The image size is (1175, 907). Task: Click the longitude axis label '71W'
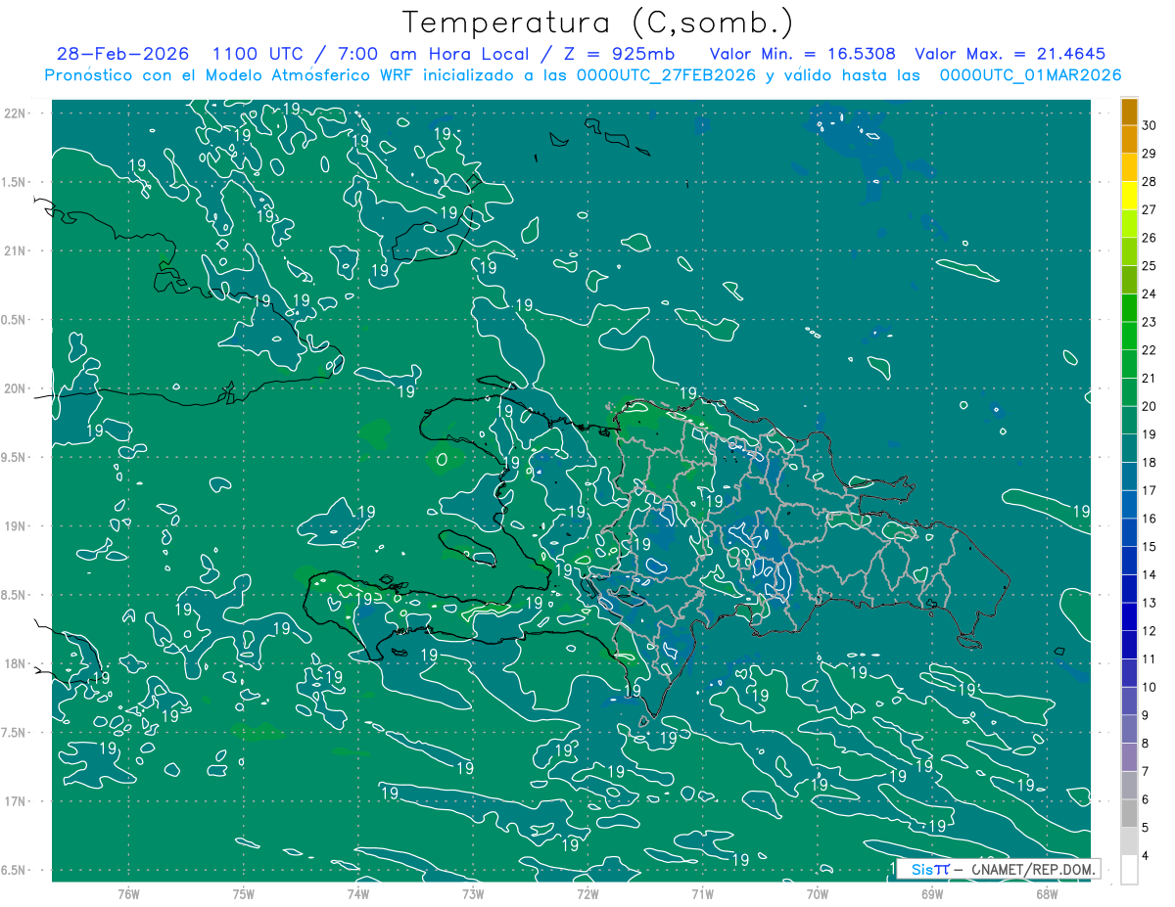(702, 894)
